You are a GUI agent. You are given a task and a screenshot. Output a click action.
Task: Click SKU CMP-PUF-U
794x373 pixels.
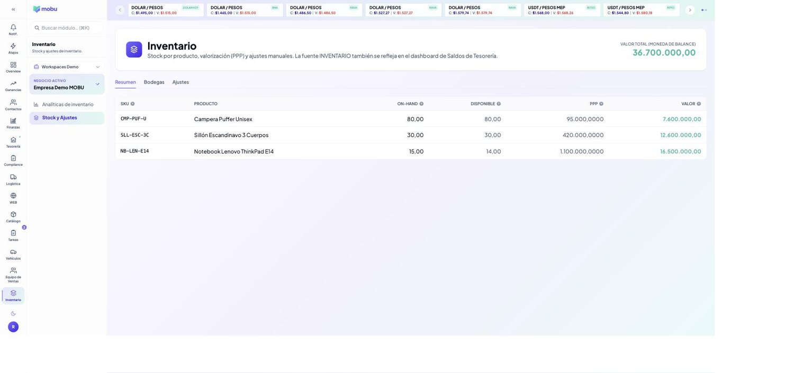133,119
